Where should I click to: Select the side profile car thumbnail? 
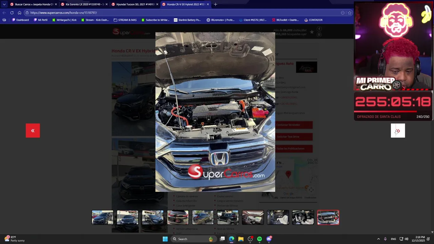[228, 218]
